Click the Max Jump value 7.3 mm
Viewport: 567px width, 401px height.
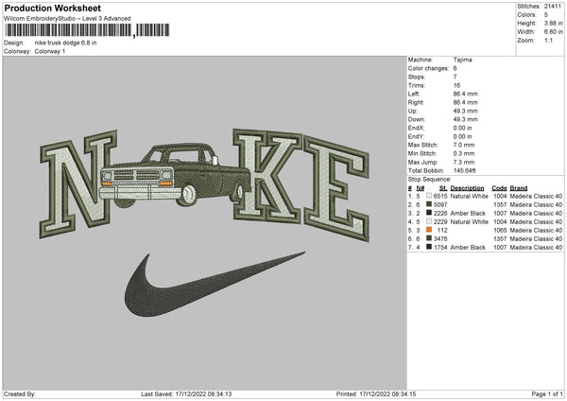click(464, 162)
